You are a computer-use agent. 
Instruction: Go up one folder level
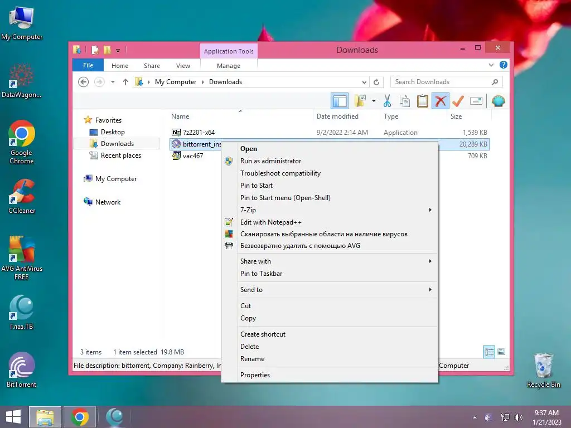tap(125, 82)
